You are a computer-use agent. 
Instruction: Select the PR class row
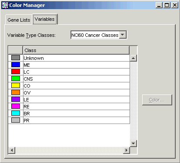point(69,121)
